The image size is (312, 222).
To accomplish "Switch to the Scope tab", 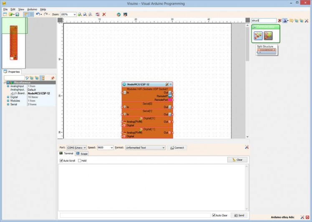I will (x=82, y=154).
